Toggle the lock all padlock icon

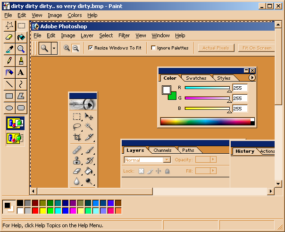point(167,171)
